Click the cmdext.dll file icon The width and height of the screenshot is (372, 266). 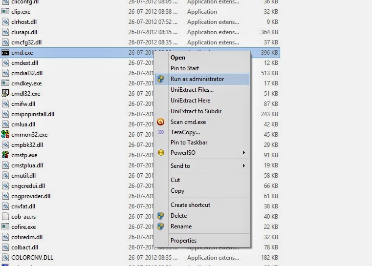pos(5,63)
